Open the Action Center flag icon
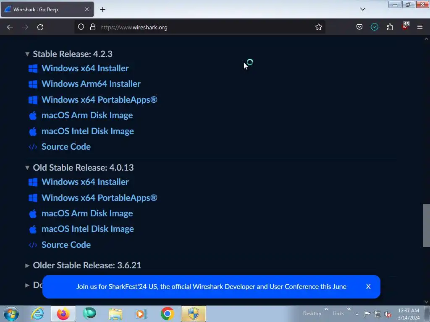This screenshot has width=430, height=322. click(367, 314)
